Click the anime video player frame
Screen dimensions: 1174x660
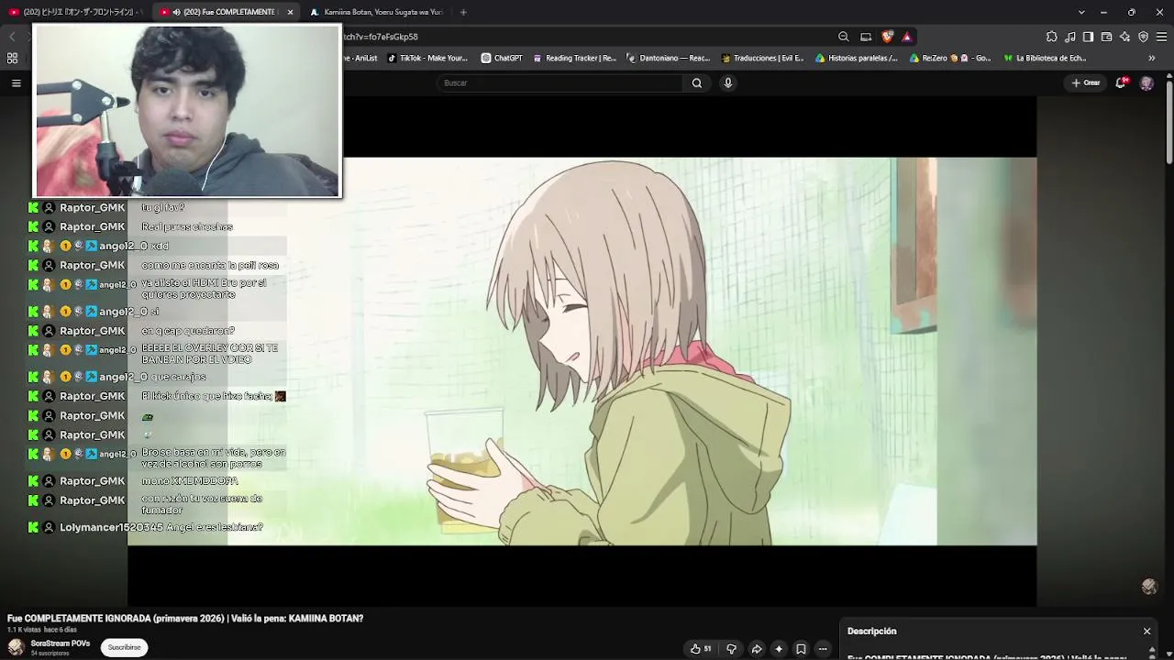(581, 351)
